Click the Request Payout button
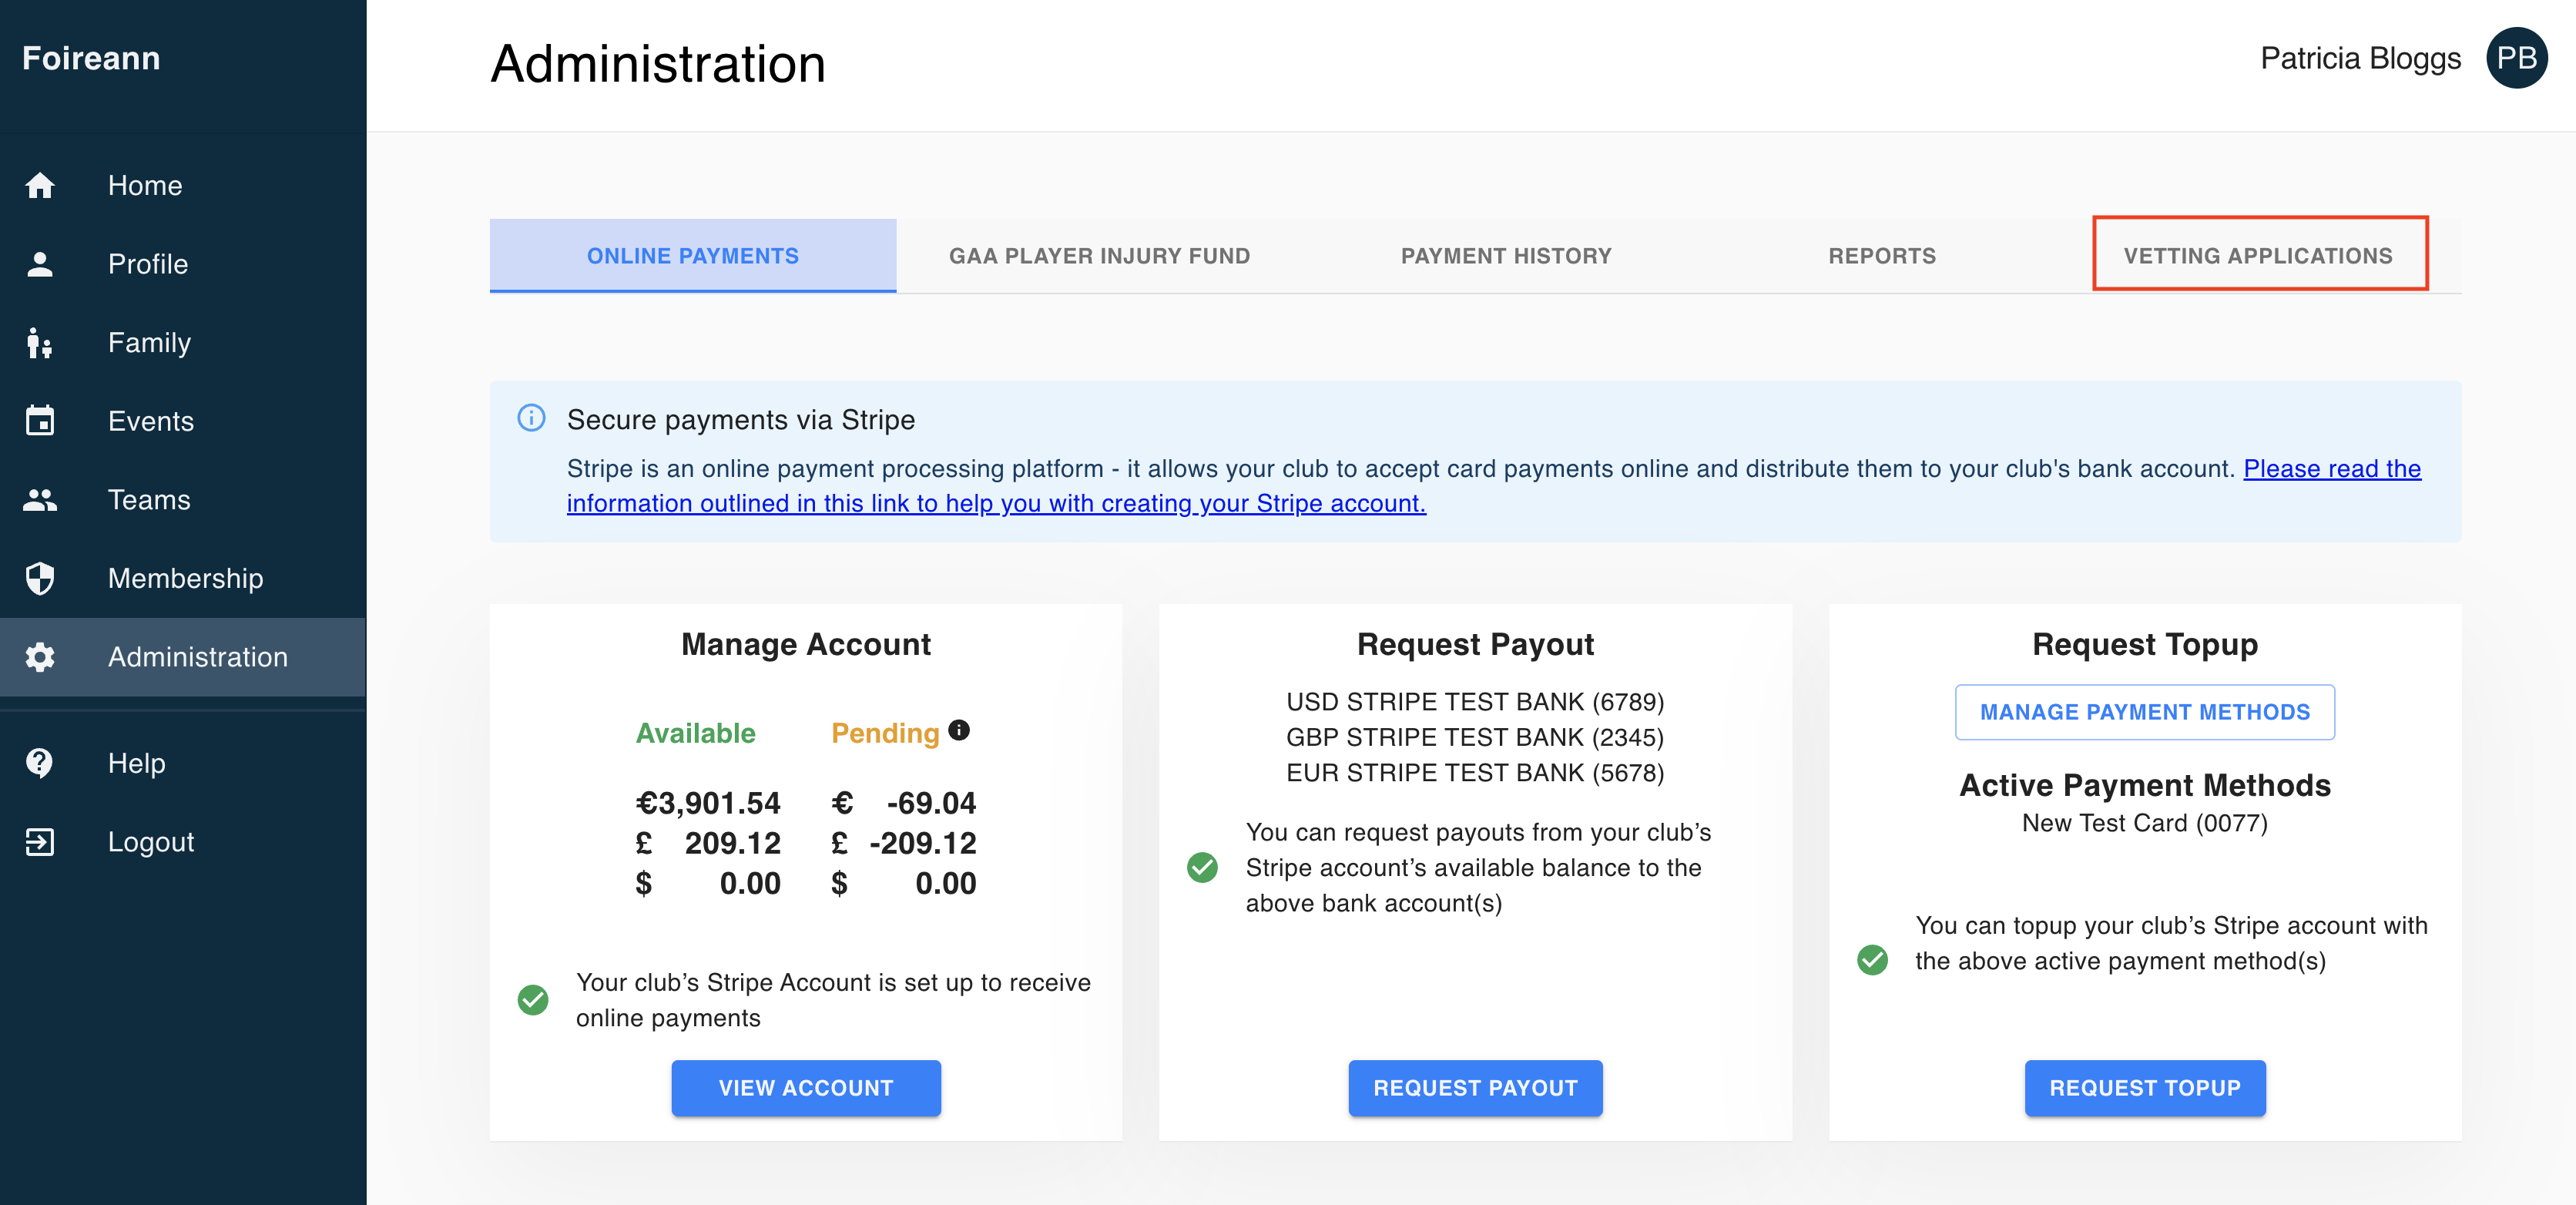The image size is (2576, 1205). click(x=1475, y=1088)
